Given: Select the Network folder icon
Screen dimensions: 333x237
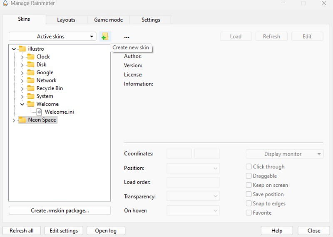Looking at the screenshot, I should pyautogui.click(x=31, y=80).
